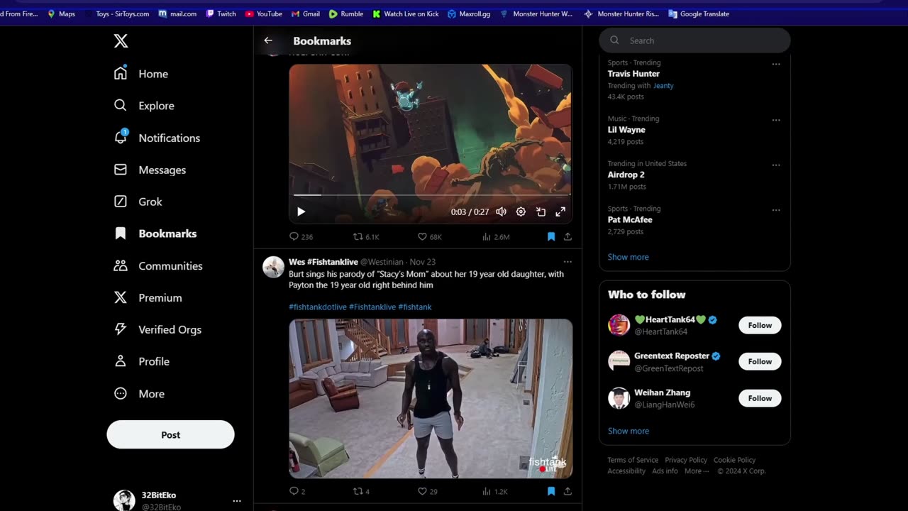Open #Fishtanklive hashtag link
Viewport: 908px width, 511px height.
pyautogui.click(x=372, y=307)
